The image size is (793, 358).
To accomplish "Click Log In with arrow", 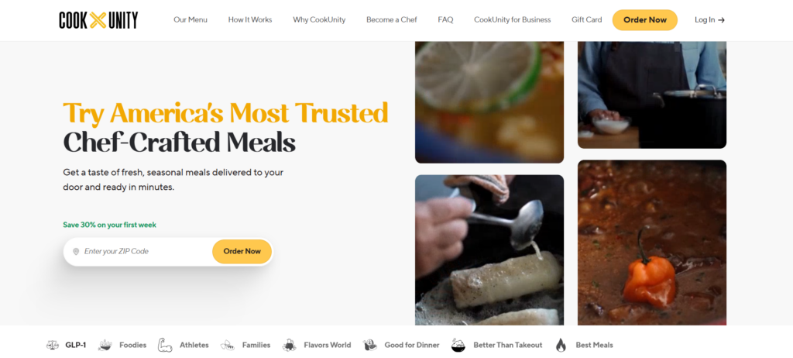I will (x=709, y=19).
